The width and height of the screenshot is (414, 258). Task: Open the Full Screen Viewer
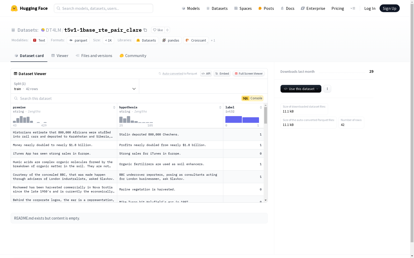pyautogui.click(x=249, y=74)
